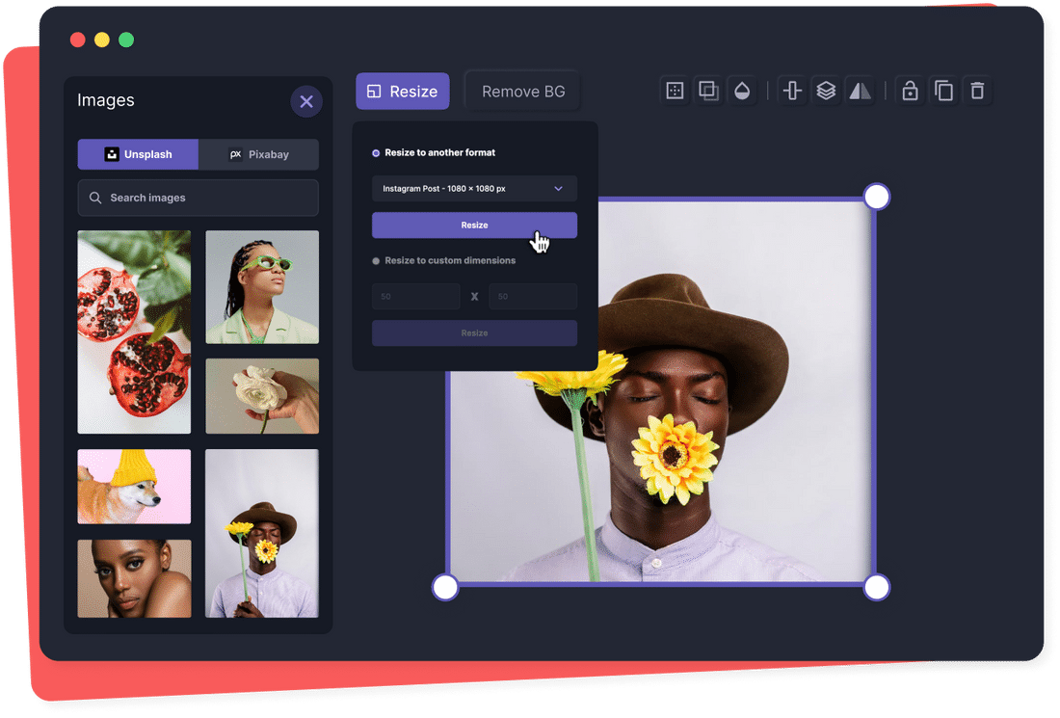Lock the selected image with padlock icon
Viewport: 1060px width, 718px height.
pyautogui.click(x=910, y=90)
